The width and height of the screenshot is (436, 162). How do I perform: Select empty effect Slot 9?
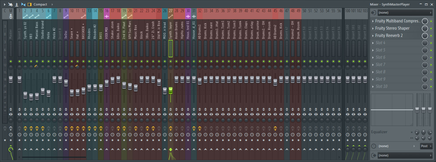[x=396, y=79]
